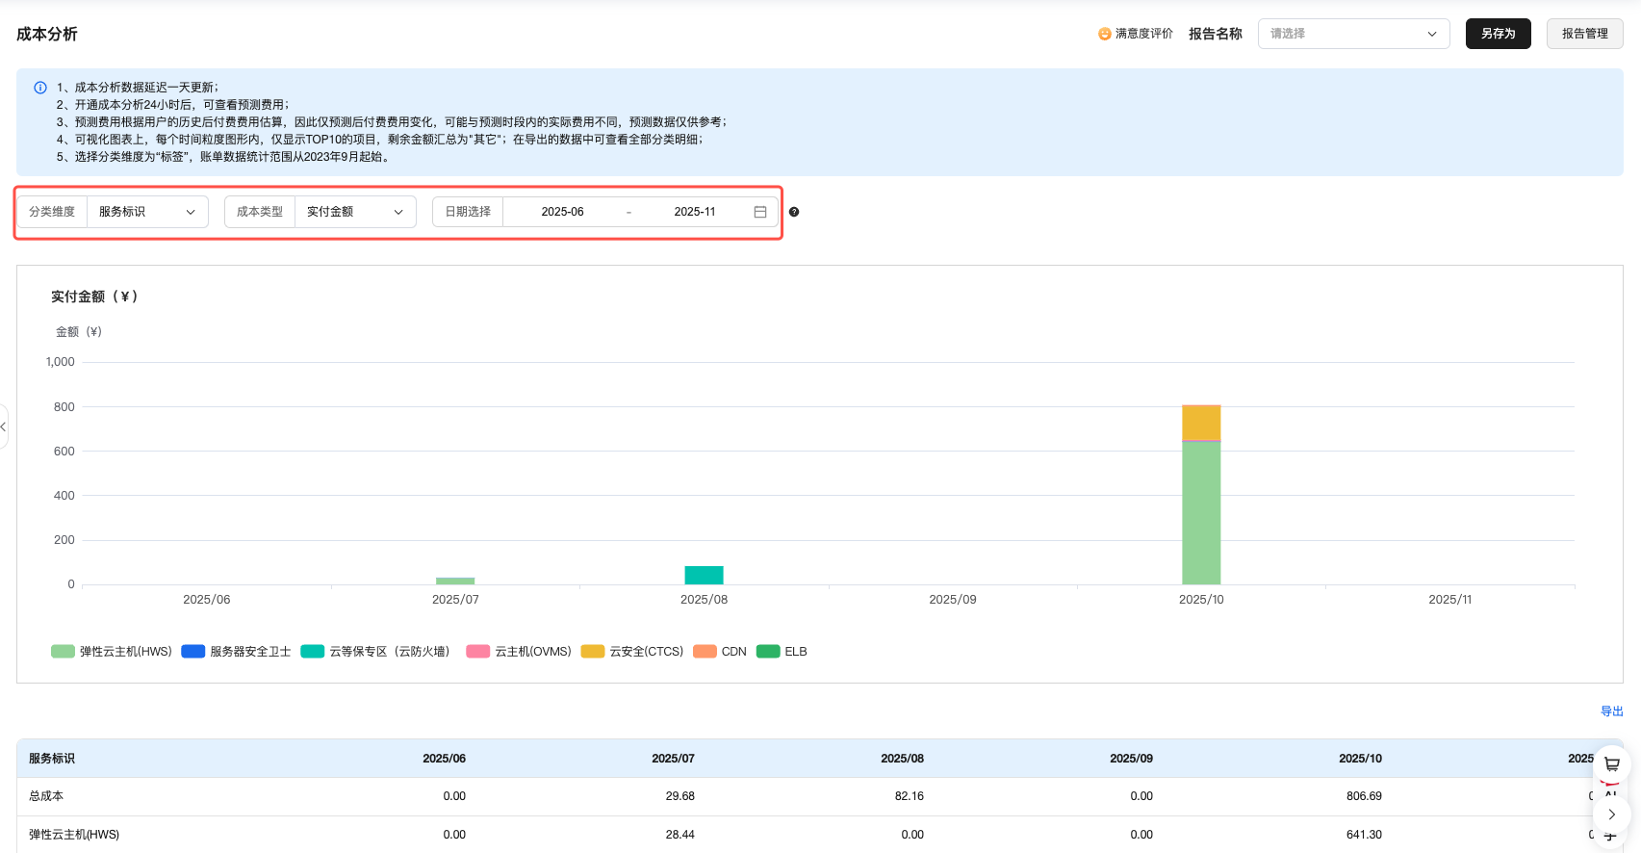Open the 报告名称 请选择 dropdown
Screen dimensions: 1641x853
coord(1353,34)
